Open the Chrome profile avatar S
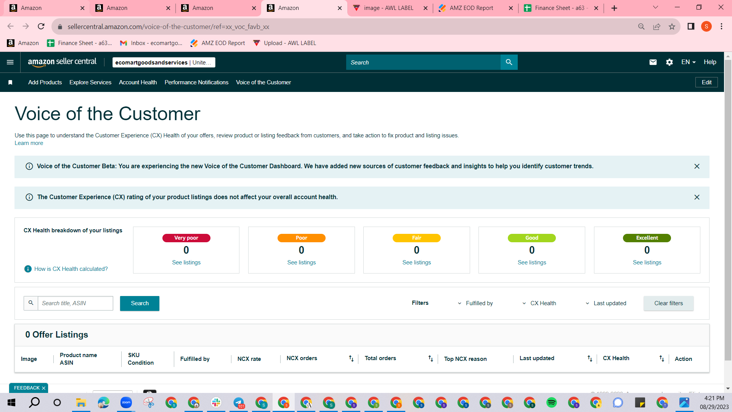This screenshot has height=412, width=732. (x=706, y=26)
